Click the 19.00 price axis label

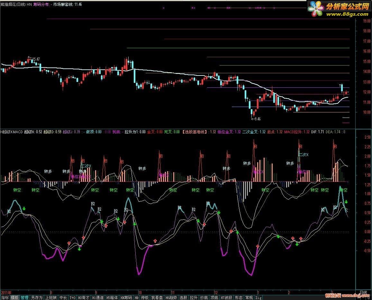pos(367,21)
